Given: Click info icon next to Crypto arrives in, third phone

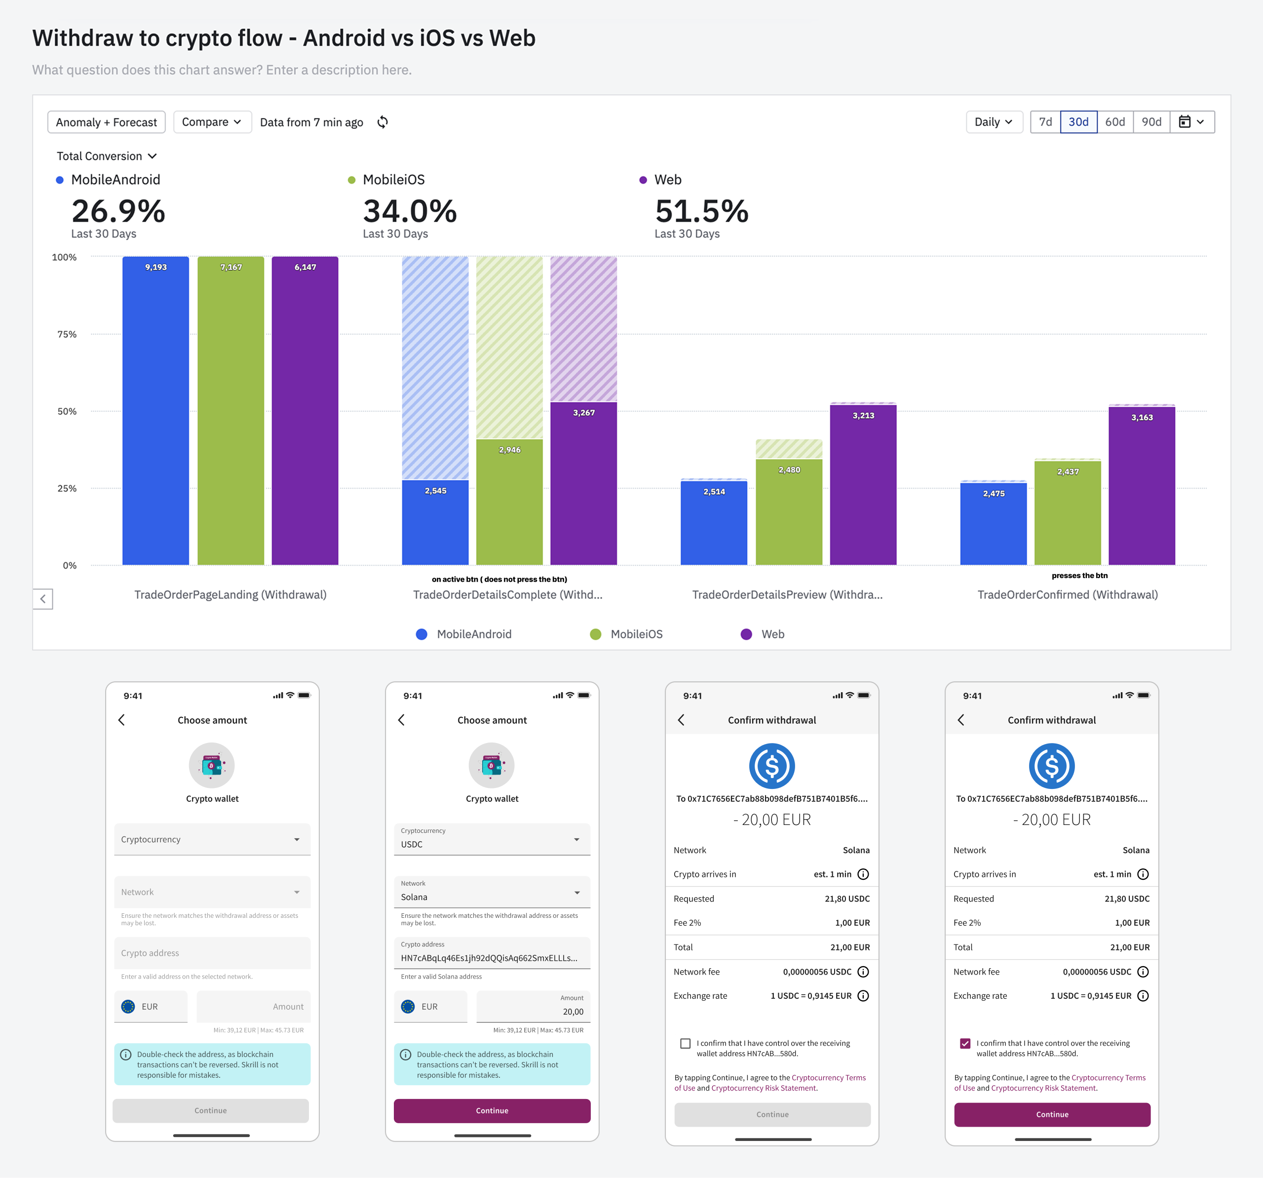Looking at the screenshot, I should tap(863, 874).
